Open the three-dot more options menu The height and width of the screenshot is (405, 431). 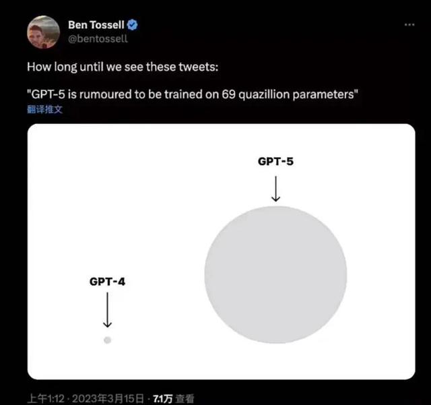(x=409, y=25)
